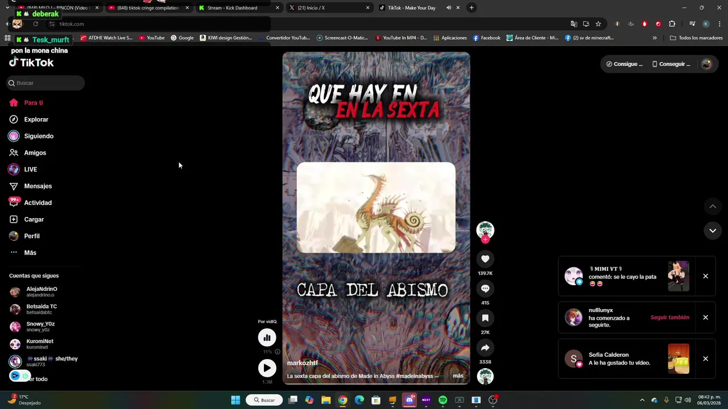The image size is (728, 409).
Task: Dismiss the Sofia Calderon like notification
Action: coord(705,359)
